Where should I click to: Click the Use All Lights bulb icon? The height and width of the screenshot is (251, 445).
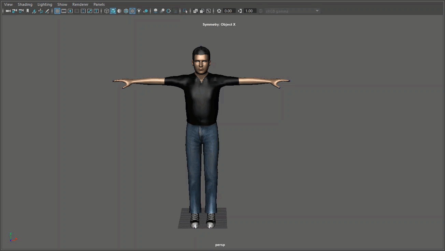(x=139, y=11)
